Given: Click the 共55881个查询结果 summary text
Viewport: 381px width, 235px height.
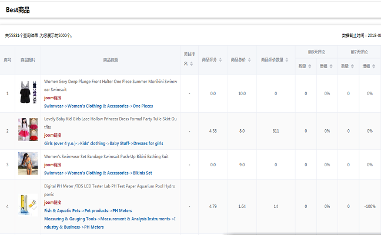Looking at the screenshot, I should [x=39, y=36].
